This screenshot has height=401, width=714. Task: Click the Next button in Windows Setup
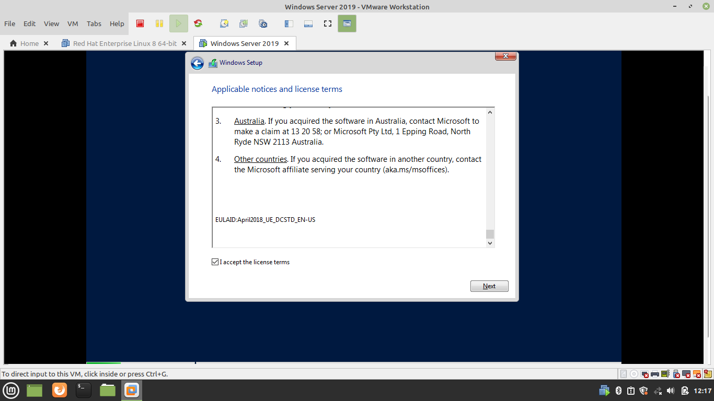tap(489, 286)
